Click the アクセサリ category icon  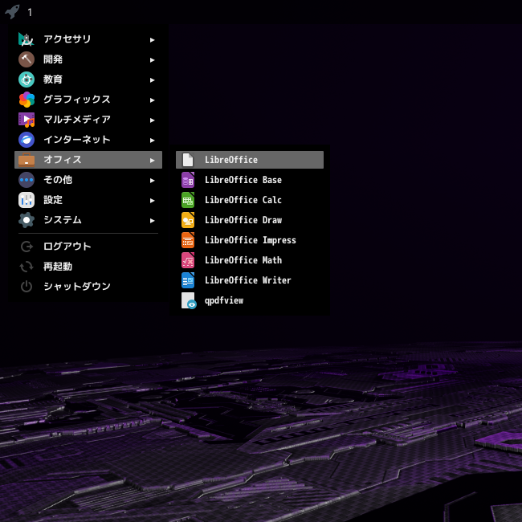(27, 39)
